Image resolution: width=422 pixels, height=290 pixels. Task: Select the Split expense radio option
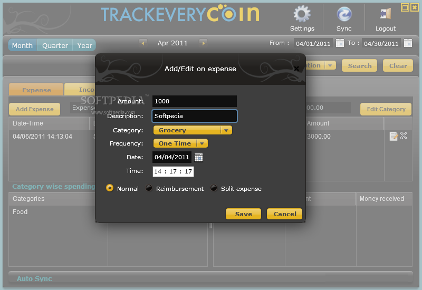pos(214,188)
